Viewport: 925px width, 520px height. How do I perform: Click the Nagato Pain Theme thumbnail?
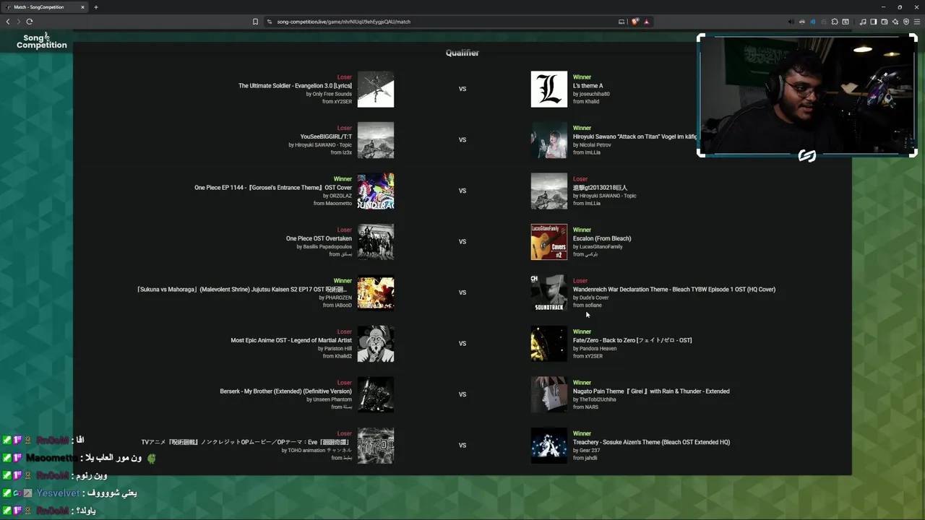549,394
